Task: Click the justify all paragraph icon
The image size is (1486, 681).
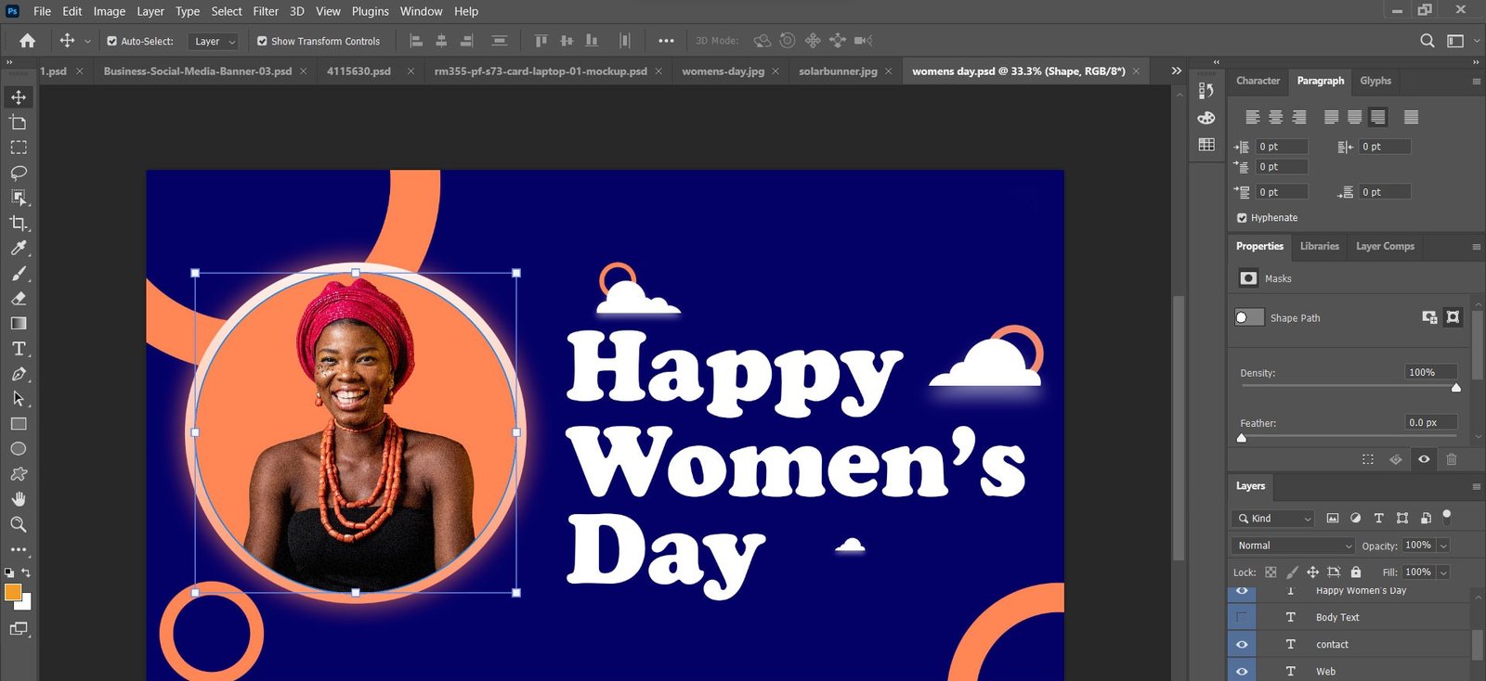Action: 1412,117
